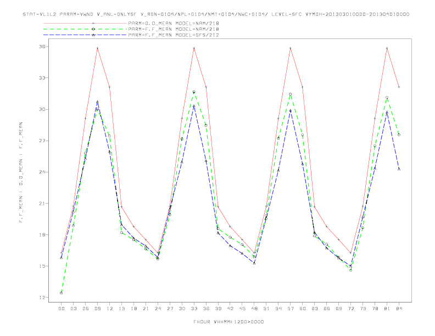The height and width of the screenshot is (336, 435).
Task: Select legend entry PARM=F.F_MEAN MODEL=GFS/212
Action: pyautogui.click(x=174, y=35)
